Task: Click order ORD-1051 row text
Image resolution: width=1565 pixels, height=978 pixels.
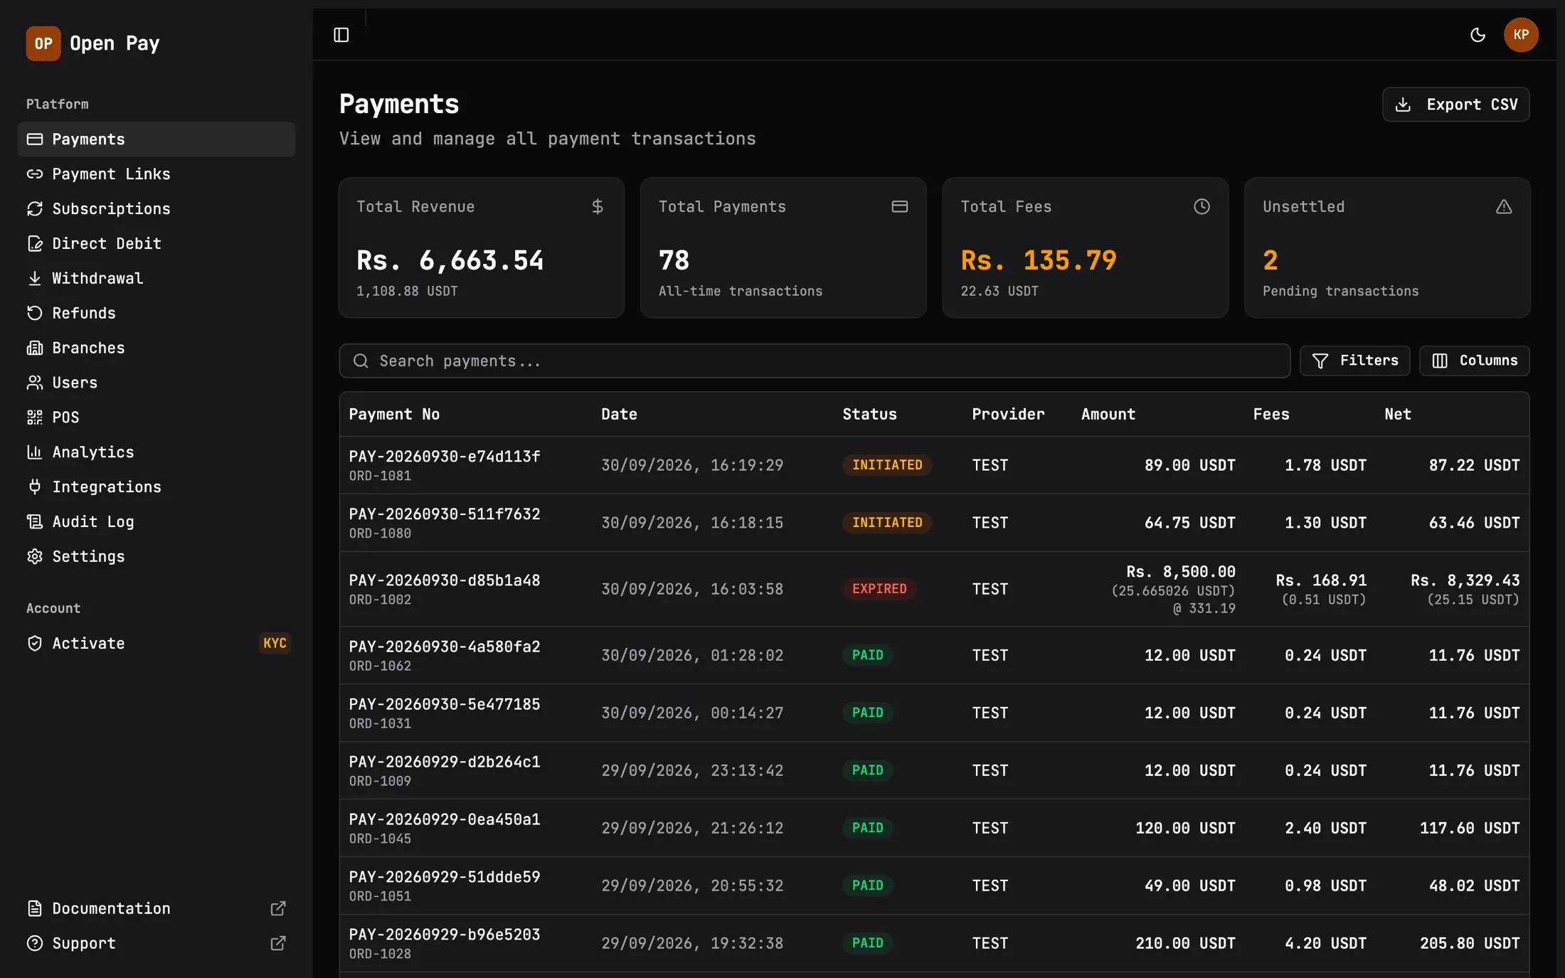Action: [380, 897]
